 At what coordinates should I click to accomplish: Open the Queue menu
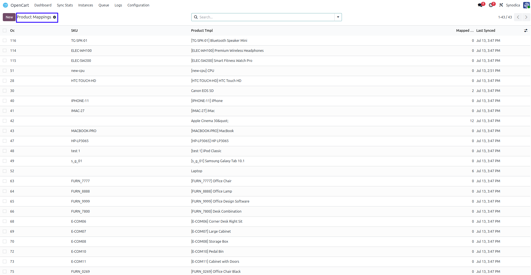(x=104, y=5)
